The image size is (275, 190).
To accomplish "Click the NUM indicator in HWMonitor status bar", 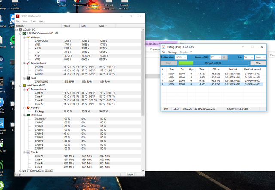I will 130,175.
